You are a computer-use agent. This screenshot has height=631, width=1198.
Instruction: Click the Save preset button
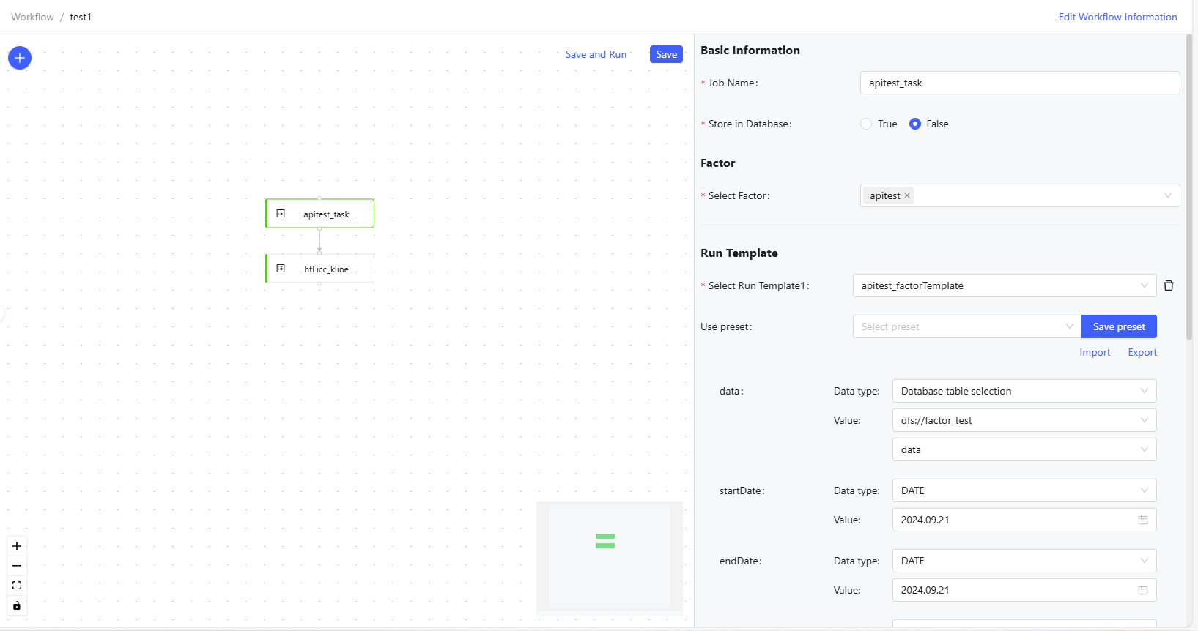(x=1118, y=326)
